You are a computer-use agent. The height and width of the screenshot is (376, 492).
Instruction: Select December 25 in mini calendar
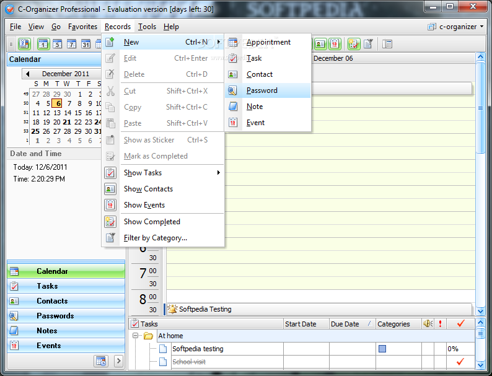[35, 131]
